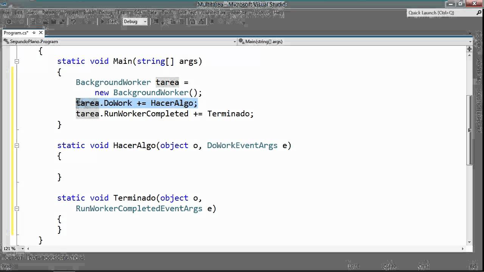Open the Output panel tab

(x=14, y=258)
